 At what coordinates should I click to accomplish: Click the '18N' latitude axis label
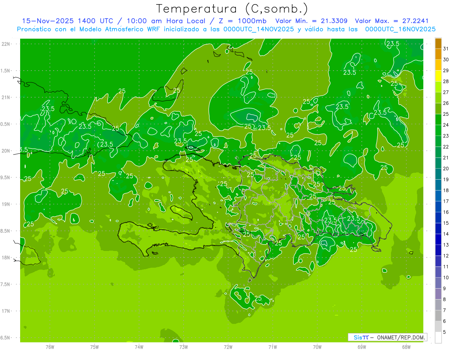[6, 257]
